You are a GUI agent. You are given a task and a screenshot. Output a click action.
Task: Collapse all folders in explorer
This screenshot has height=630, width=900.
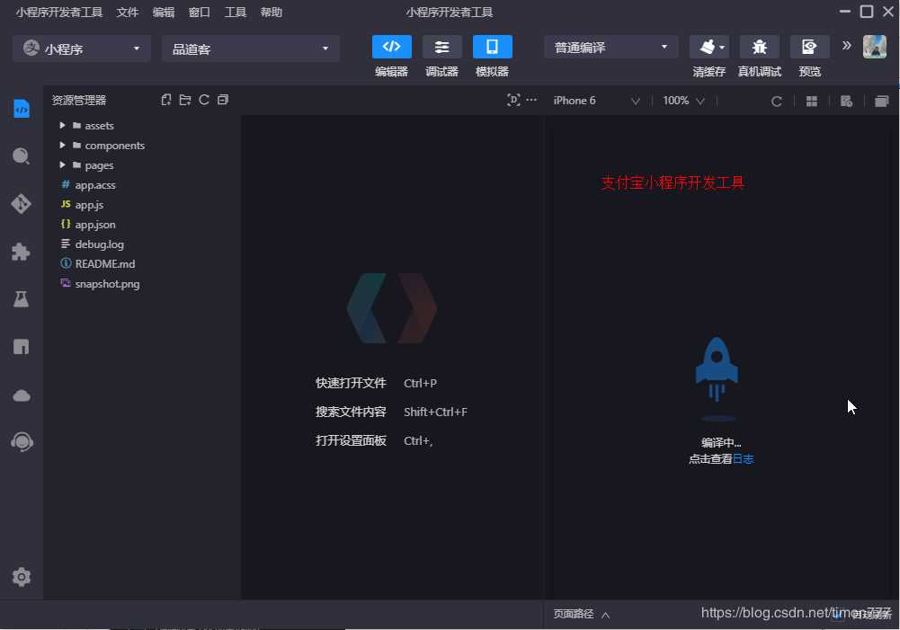223,100
